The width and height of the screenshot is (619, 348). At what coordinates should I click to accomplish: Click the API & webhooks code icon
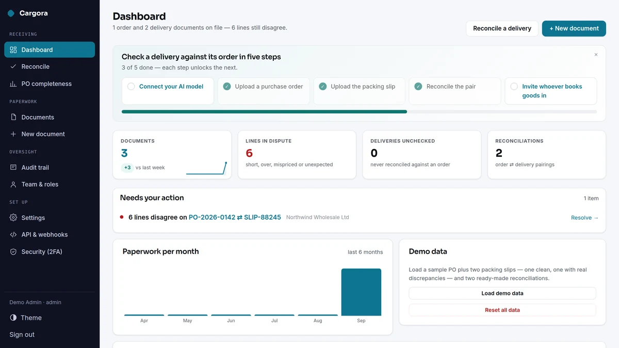(13, 235)
